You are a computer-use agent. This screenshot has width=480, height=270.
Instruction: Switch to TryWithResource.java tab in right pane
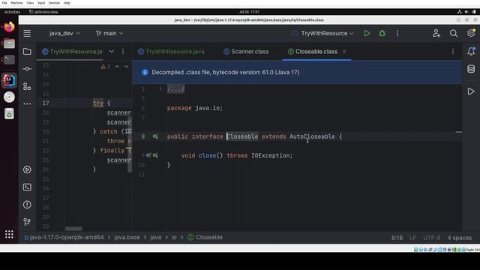point(171,52)
